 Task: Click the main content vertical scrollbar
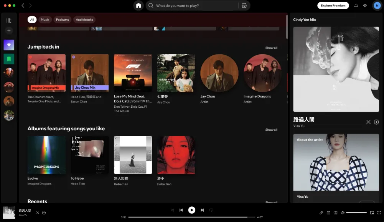[x=287, y=27]
